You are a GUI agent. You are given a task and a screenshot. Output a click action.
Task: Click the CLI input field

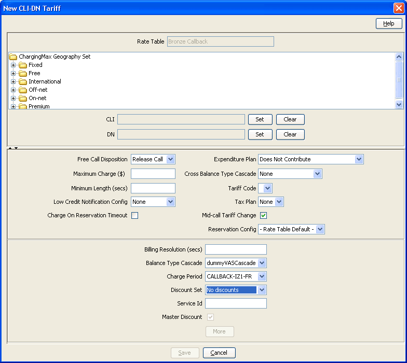(181, 119)
